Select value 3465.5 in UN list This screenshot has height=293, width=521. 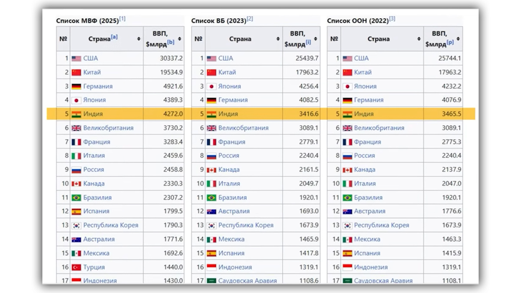(x=452, y=114)
